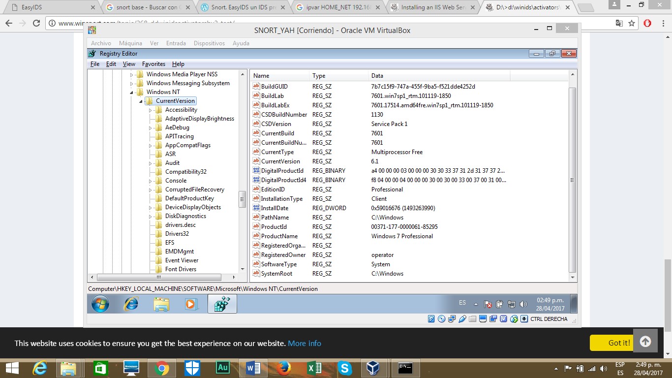Open the Dispositivos menu in VirtualBox
This screenshot has height=378, width=672.
(x=209, y=43)
